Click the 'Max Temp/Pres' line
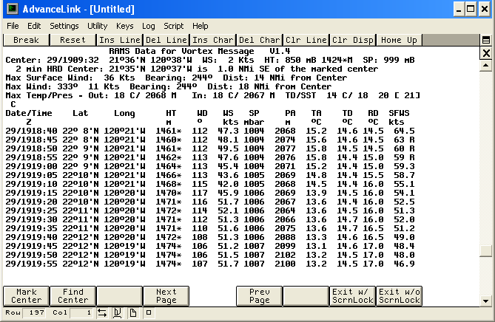The width and height of the screenshot is (495, 322). pos(212,95)
